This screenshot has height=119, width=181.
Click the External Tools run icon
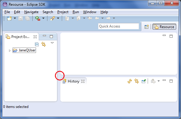(38, 18)
